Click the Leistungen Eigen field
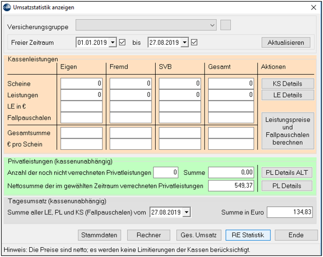 tap(82, 95)
